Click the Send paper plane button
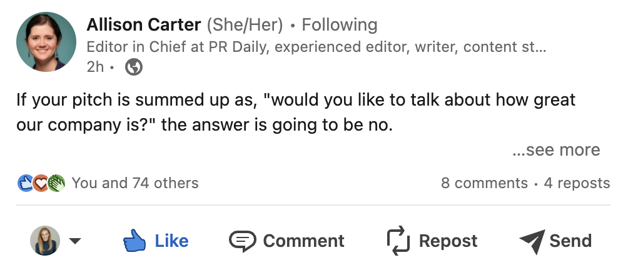Viewport: 628px width, 270px height. pos(555,241)
